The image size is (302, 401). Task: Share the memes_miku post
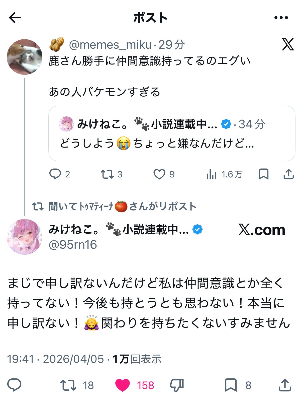pyautogui.click(x=288, y=174)
